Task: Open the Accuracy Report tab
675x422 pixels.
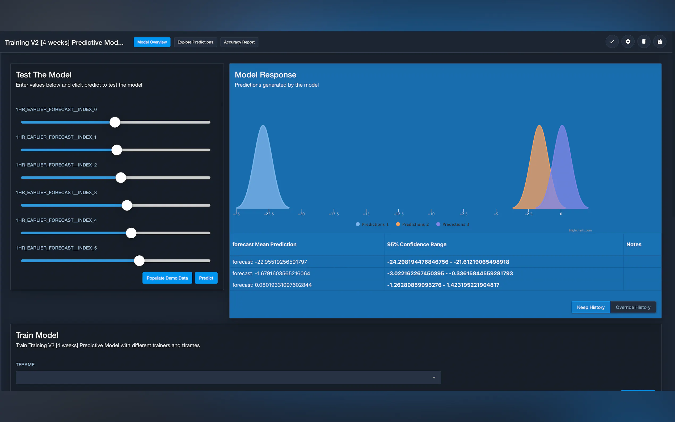Action: click(x=239, y=42)
